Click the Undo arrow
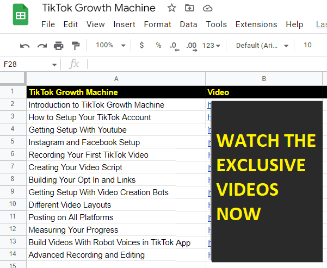 point(25,46)
